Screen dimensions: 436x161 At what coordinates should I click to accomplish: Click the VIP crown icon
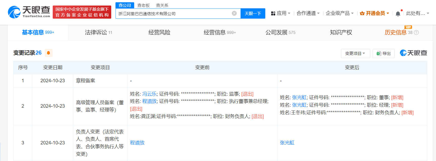point(362,13)
